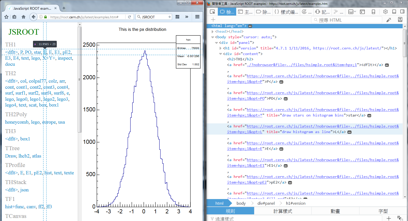Screen dimensions: 408x221
Task: Click the bookmark star icon
Action: pos(6,17)
